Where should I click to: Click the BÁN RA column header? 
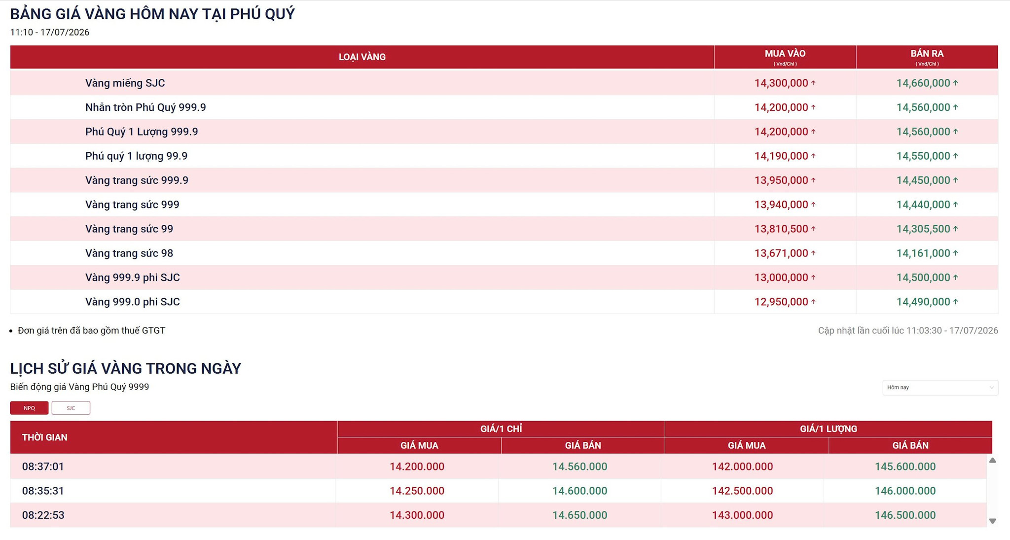tap(927, 57)
